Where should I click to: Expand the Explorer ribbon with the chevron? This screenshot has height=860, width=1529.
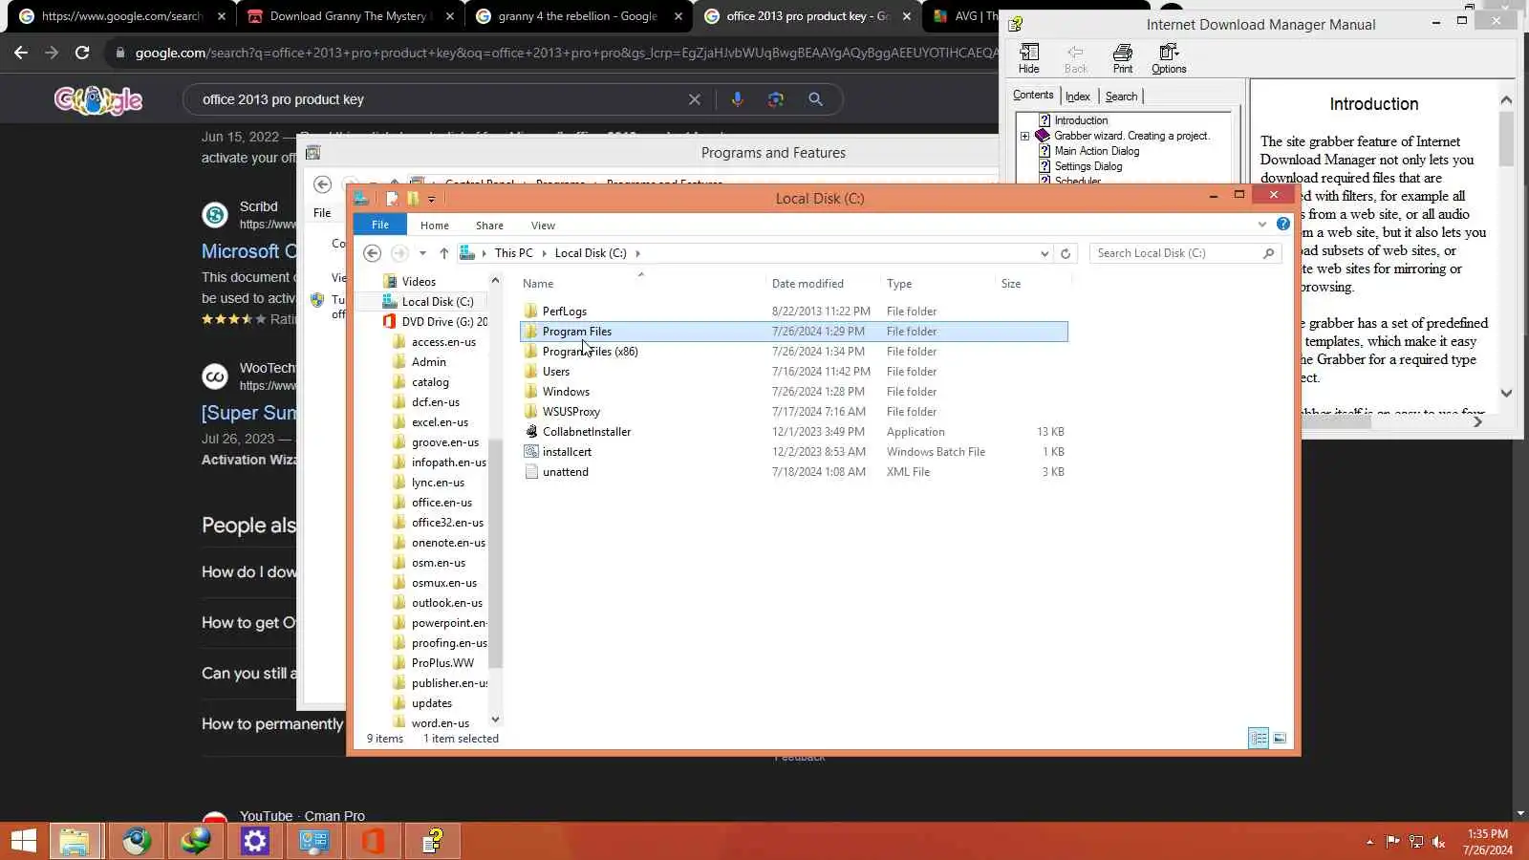coord(1262,225)
